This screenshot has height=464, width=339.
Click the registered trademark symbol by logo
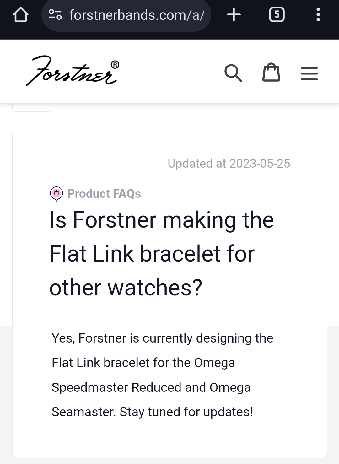(115, 65)
